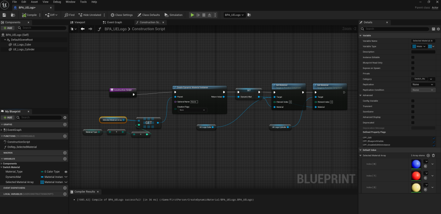This screenshot has width=441, height=214.
Task: Toggle Instance Editable checkbox
Action: [x=413, y=57]
